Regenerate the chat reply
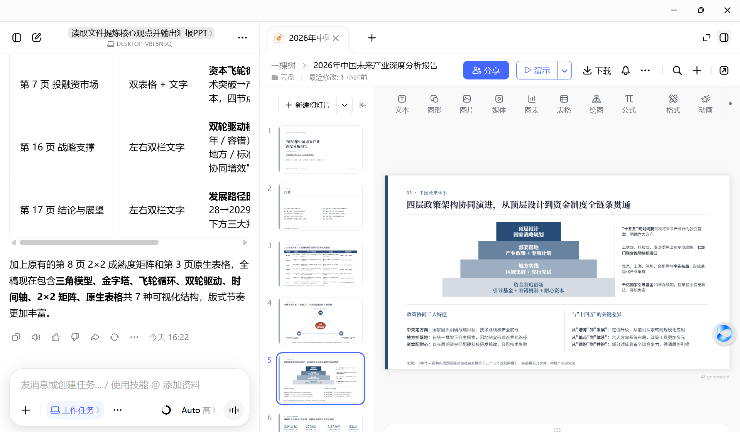This screenshot has height=432, width=740. coord(115,337)
